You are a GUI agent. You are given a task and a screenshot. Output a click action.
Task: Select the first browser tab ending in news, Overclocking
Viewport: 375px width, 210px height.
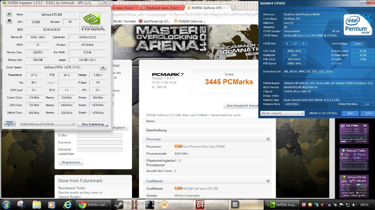pyautogui.click(x=125, y=8)
